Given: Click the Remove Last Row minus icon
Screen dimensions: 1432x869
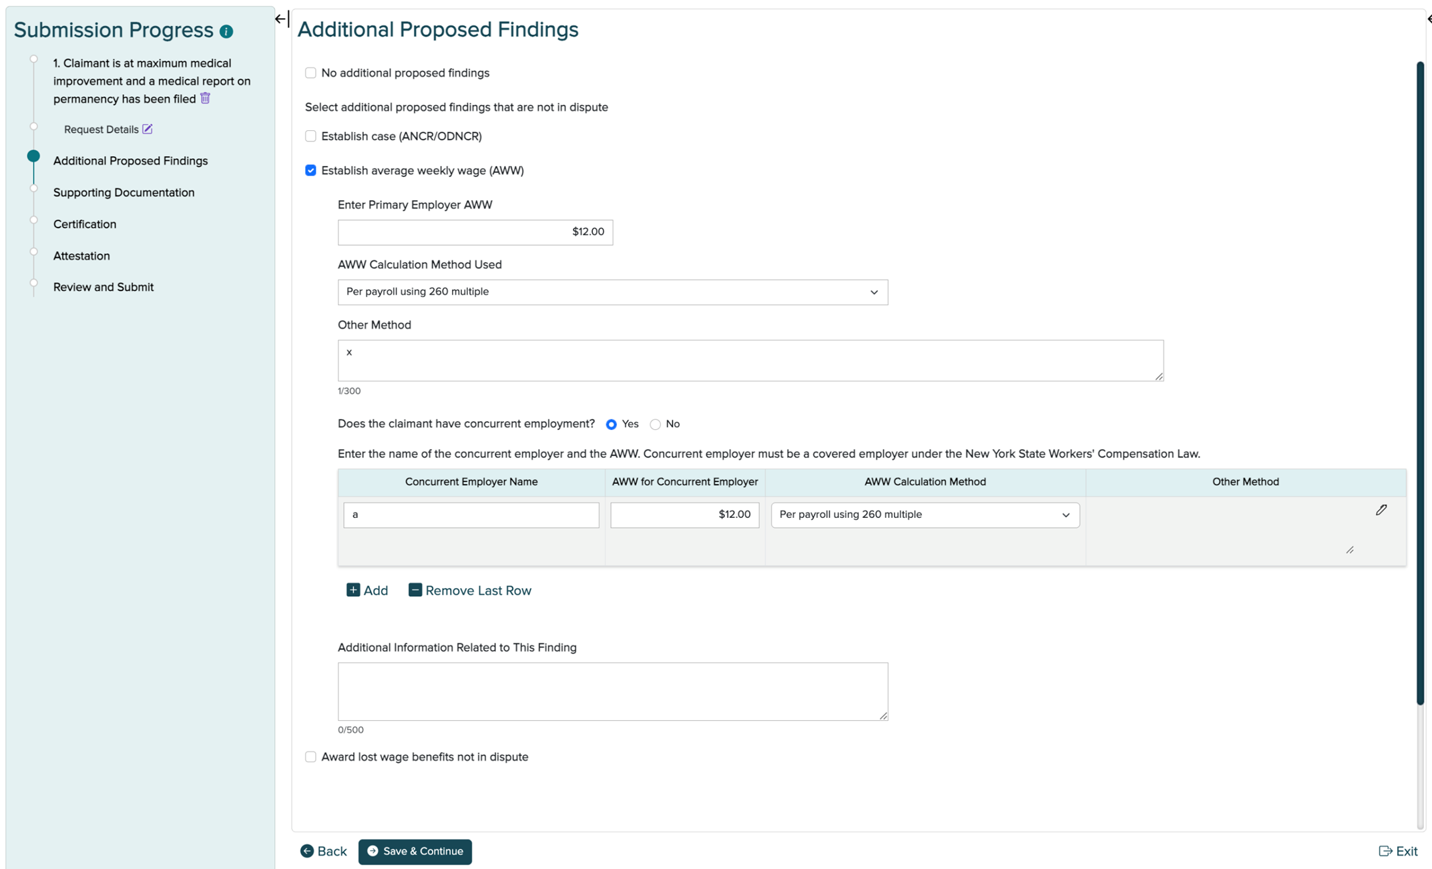Looking at the screenshot, I should [415, 590].
